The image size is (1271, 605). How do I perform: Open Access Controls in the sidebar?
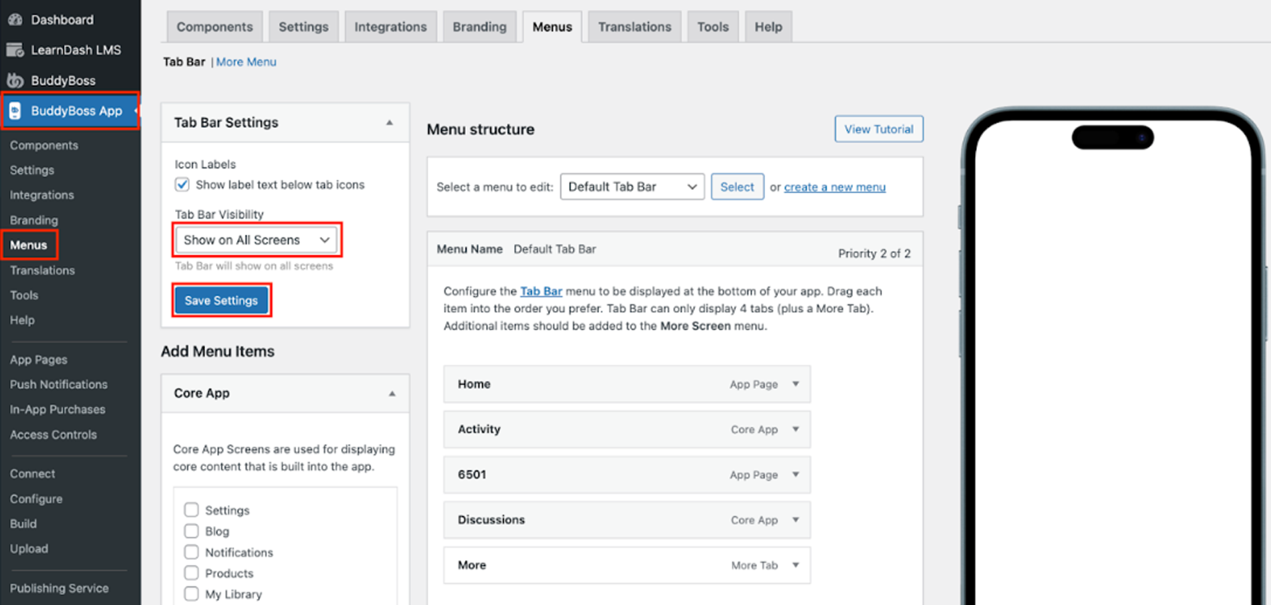tap(53, 435)
